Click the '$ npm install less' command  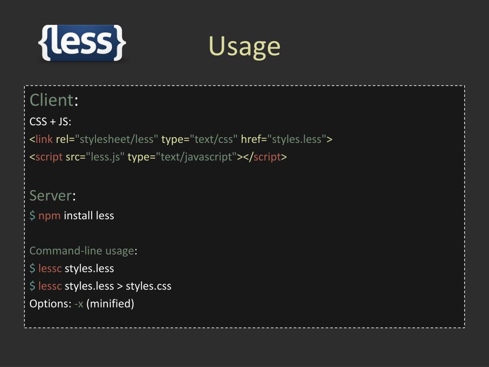pos(72,216)
